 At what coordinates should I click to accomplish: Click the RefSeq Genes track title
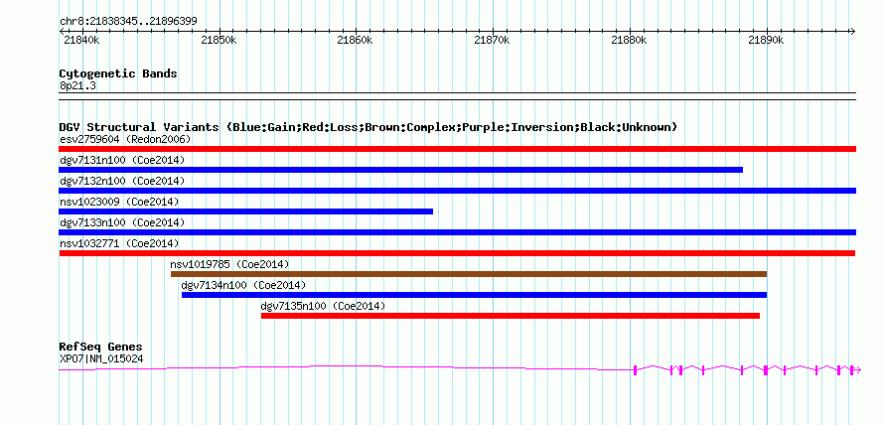pyautogui.click(x=101, y=348)
